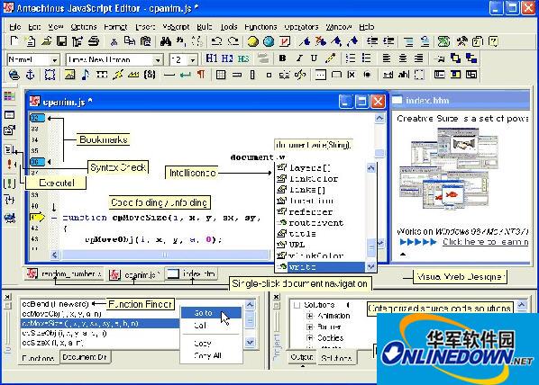Viewport: 539px width, 385px height.
Task: Open the Functions menu
Action: tap(260, 27)
